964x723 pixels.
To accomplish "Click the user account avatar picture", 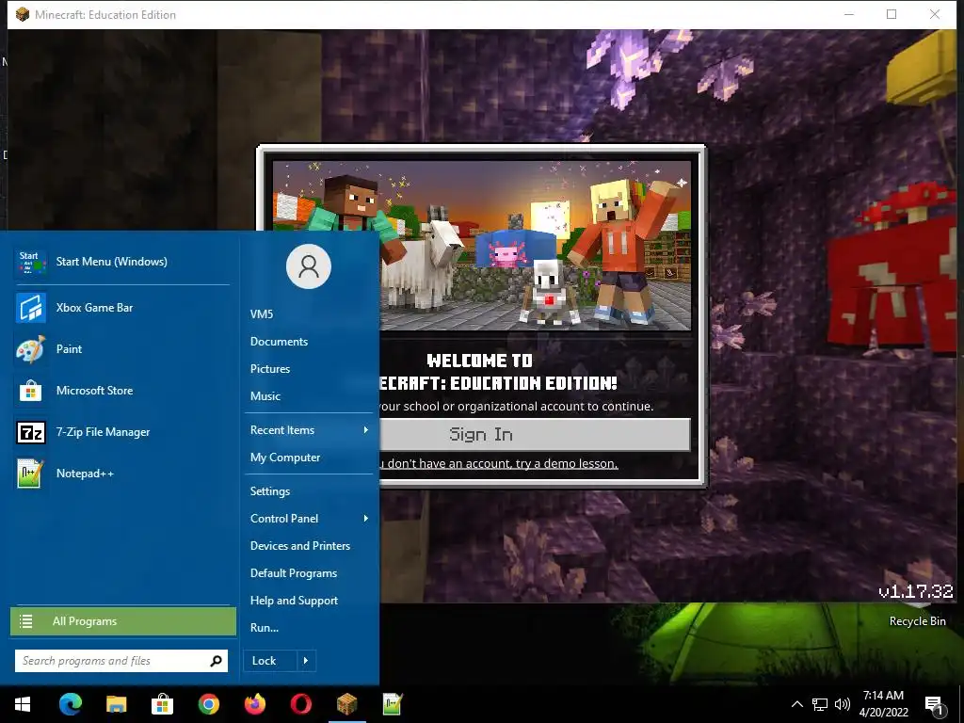I will 309,266.
